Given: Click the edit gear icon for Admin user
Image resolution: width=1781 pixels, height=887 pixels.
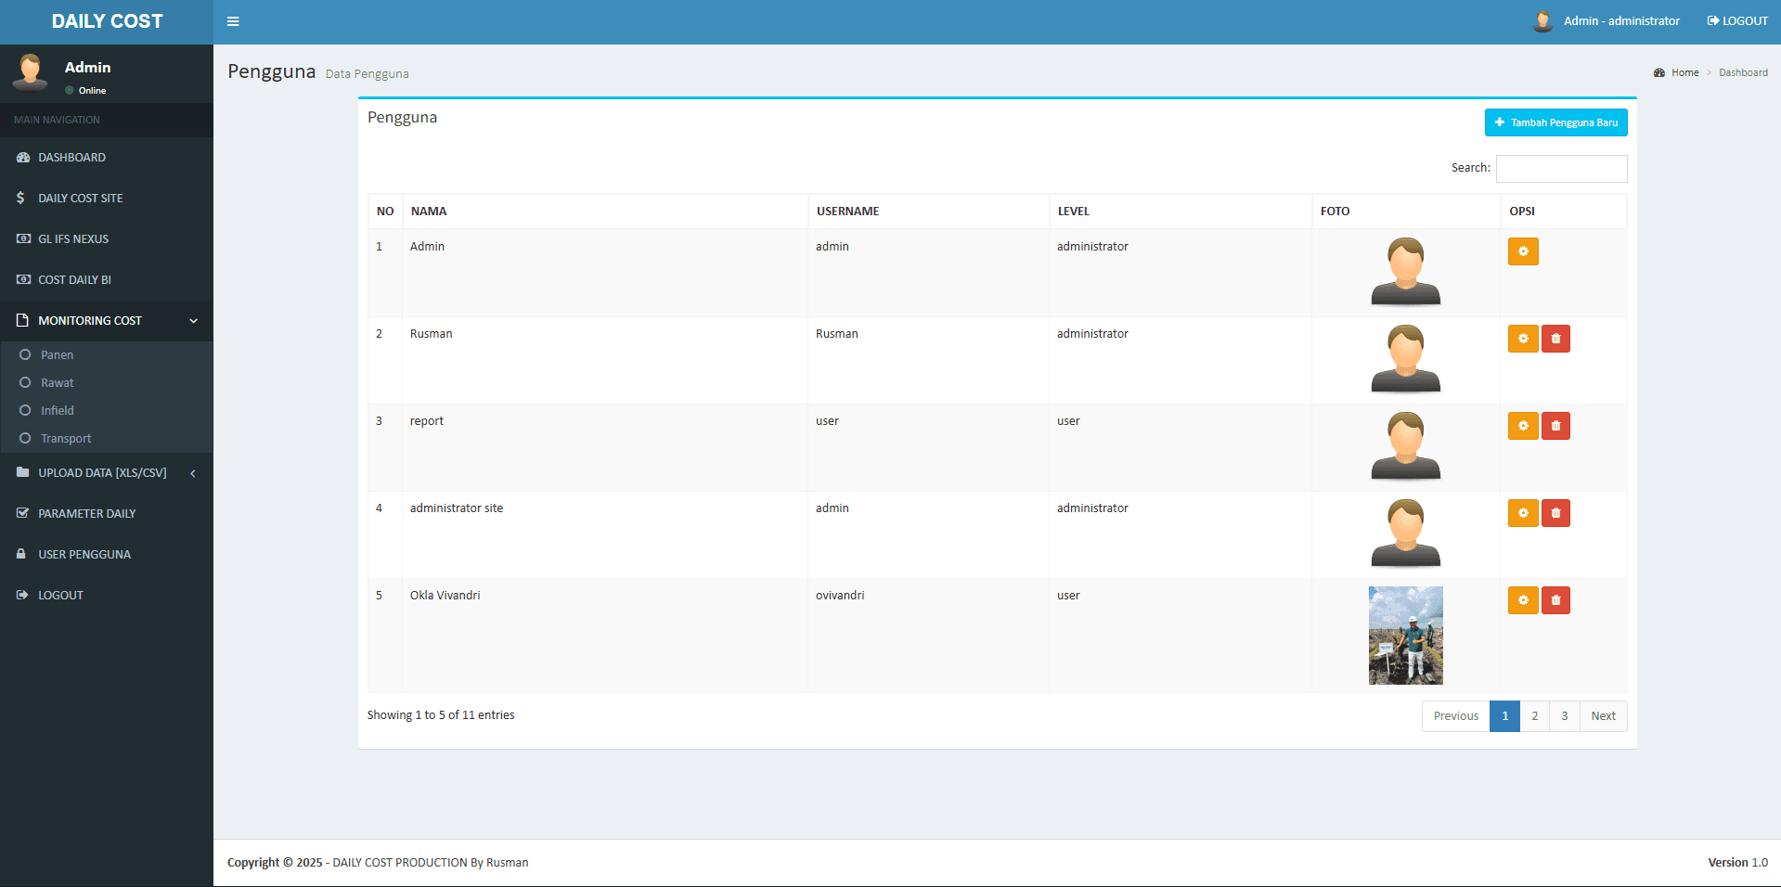Looking at the screenshot, I should click(x=1522, y=251).
